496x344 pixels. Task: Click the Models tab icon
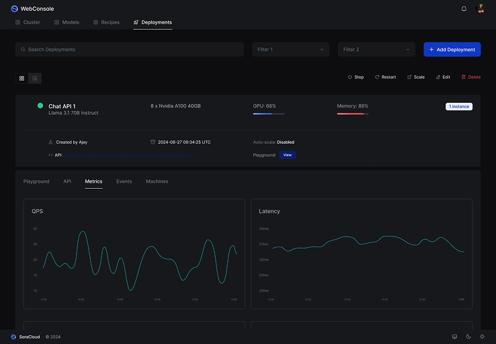[56, 22]
